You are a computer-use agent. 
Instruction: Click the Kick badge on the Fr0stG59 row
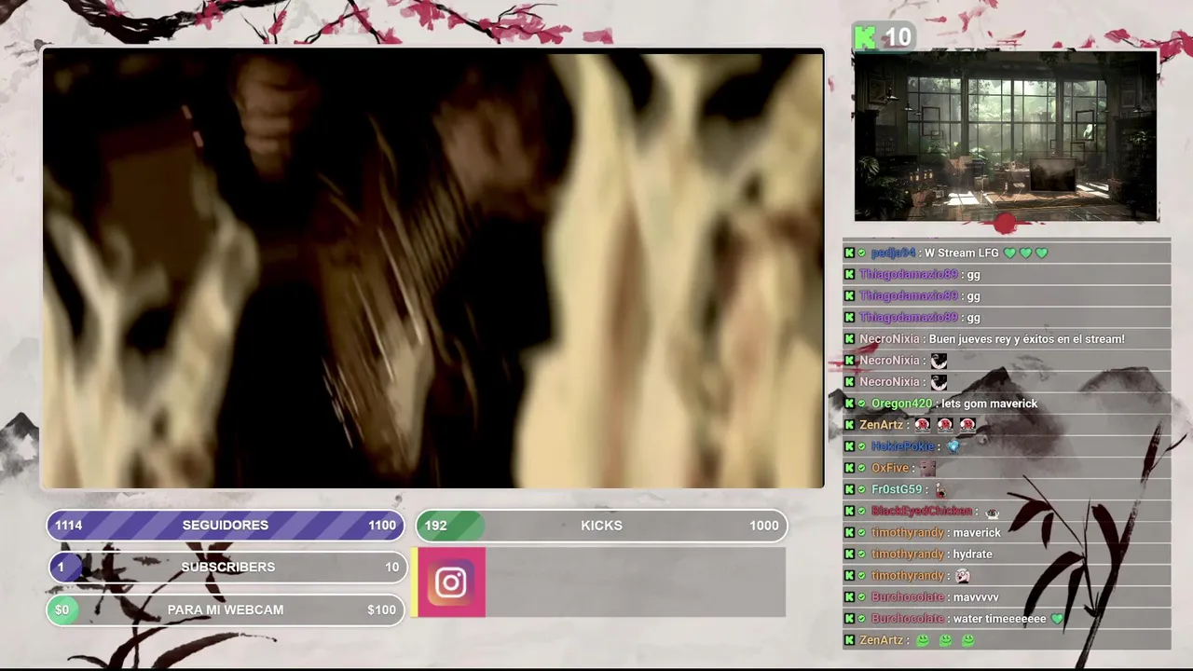(849, 489)
